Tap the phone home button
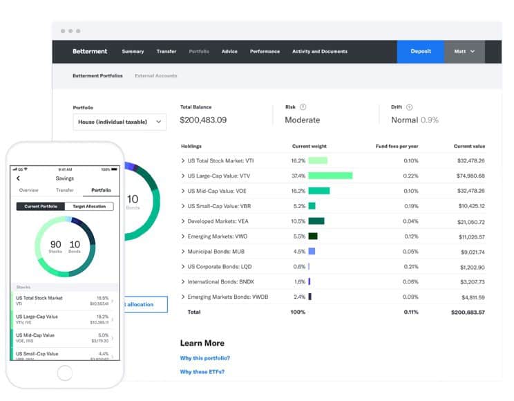The image size is (514, 401). pyautogui.click(x=65, y=373)
